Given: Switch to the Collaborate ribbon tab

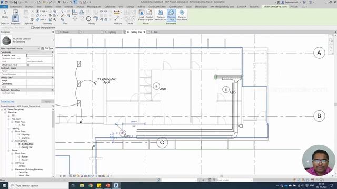Looking at the screenshot, I should pos(110,7).
